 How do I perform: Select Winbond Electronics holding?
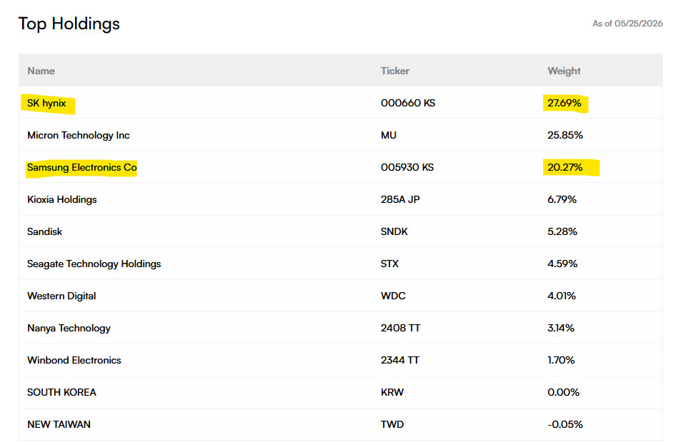(x=74, y=360)
